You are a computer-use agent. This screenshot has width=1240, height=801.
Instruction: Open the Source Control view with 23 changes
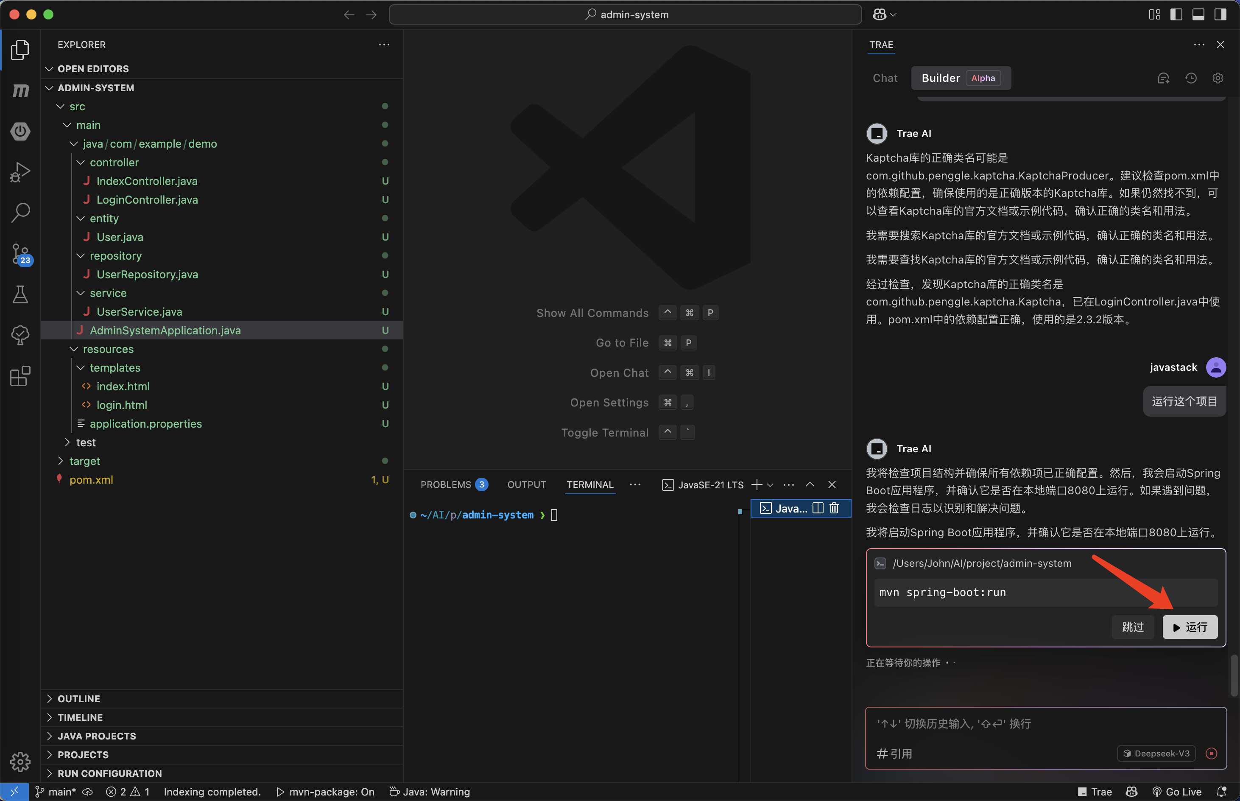[x=20, y=254]
